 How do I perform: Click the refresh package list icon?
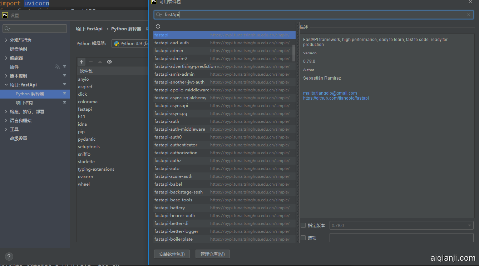point(158,26)
